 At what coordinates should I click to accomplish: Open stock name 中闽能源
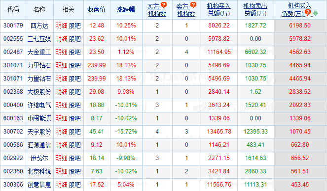39,118
